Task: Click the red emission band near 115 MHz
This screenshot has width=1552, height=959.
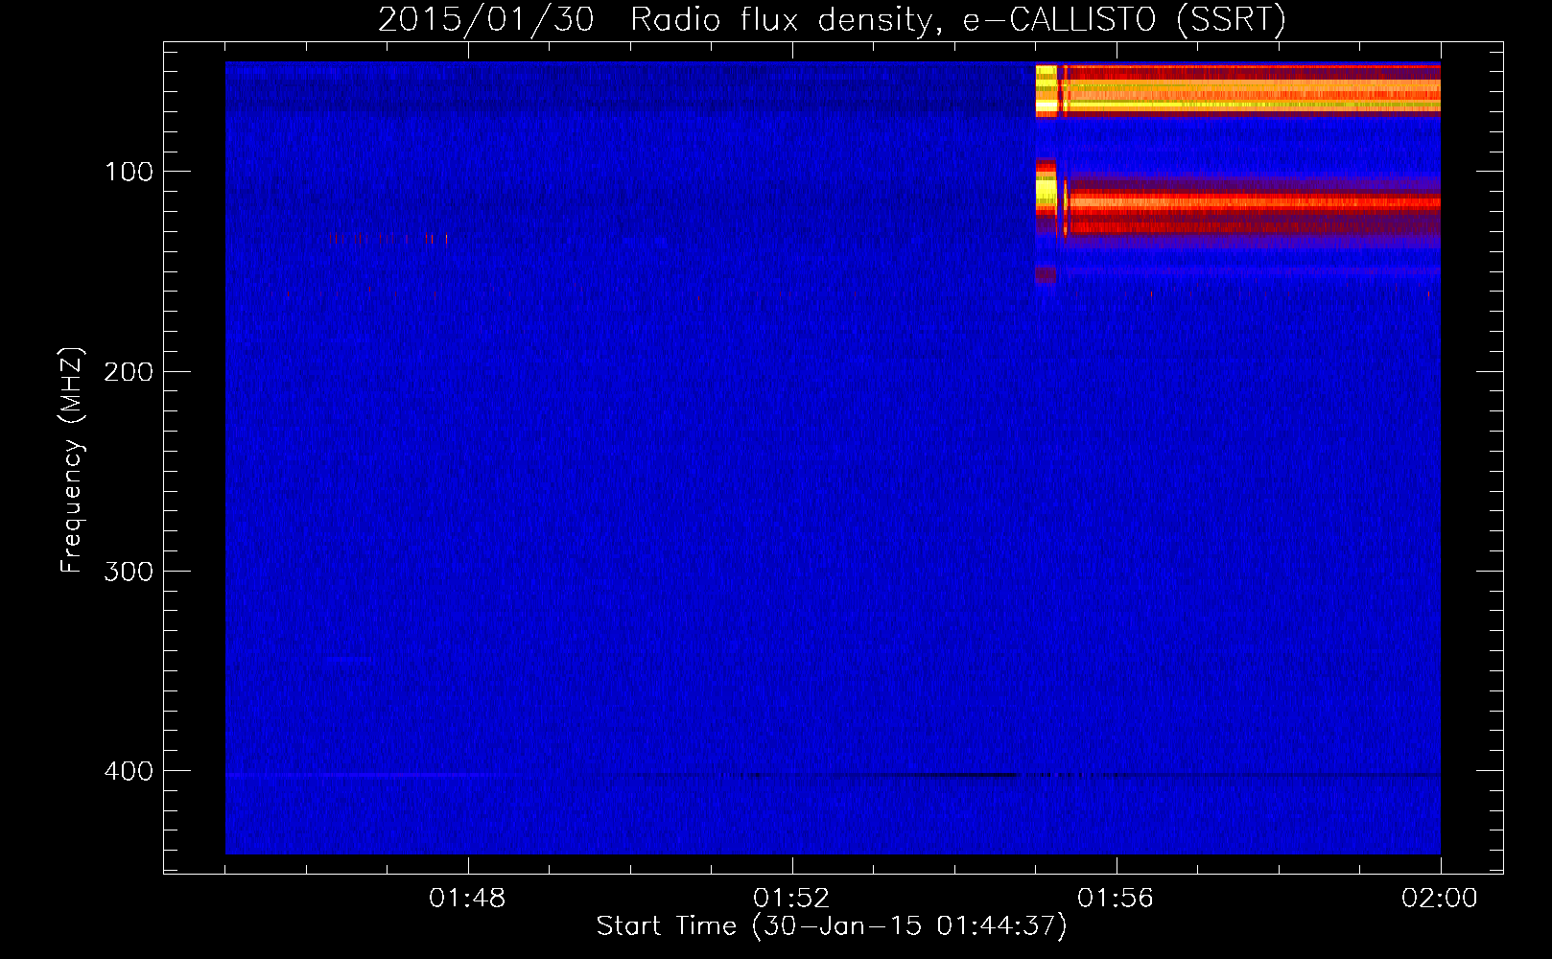Action: click(x=1253, y=202)
